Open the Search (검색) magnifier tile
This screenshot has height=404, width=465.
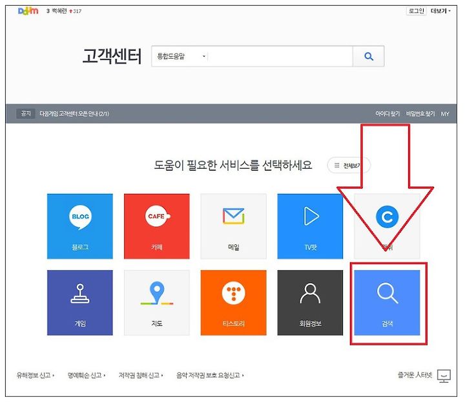pos(387,302)
